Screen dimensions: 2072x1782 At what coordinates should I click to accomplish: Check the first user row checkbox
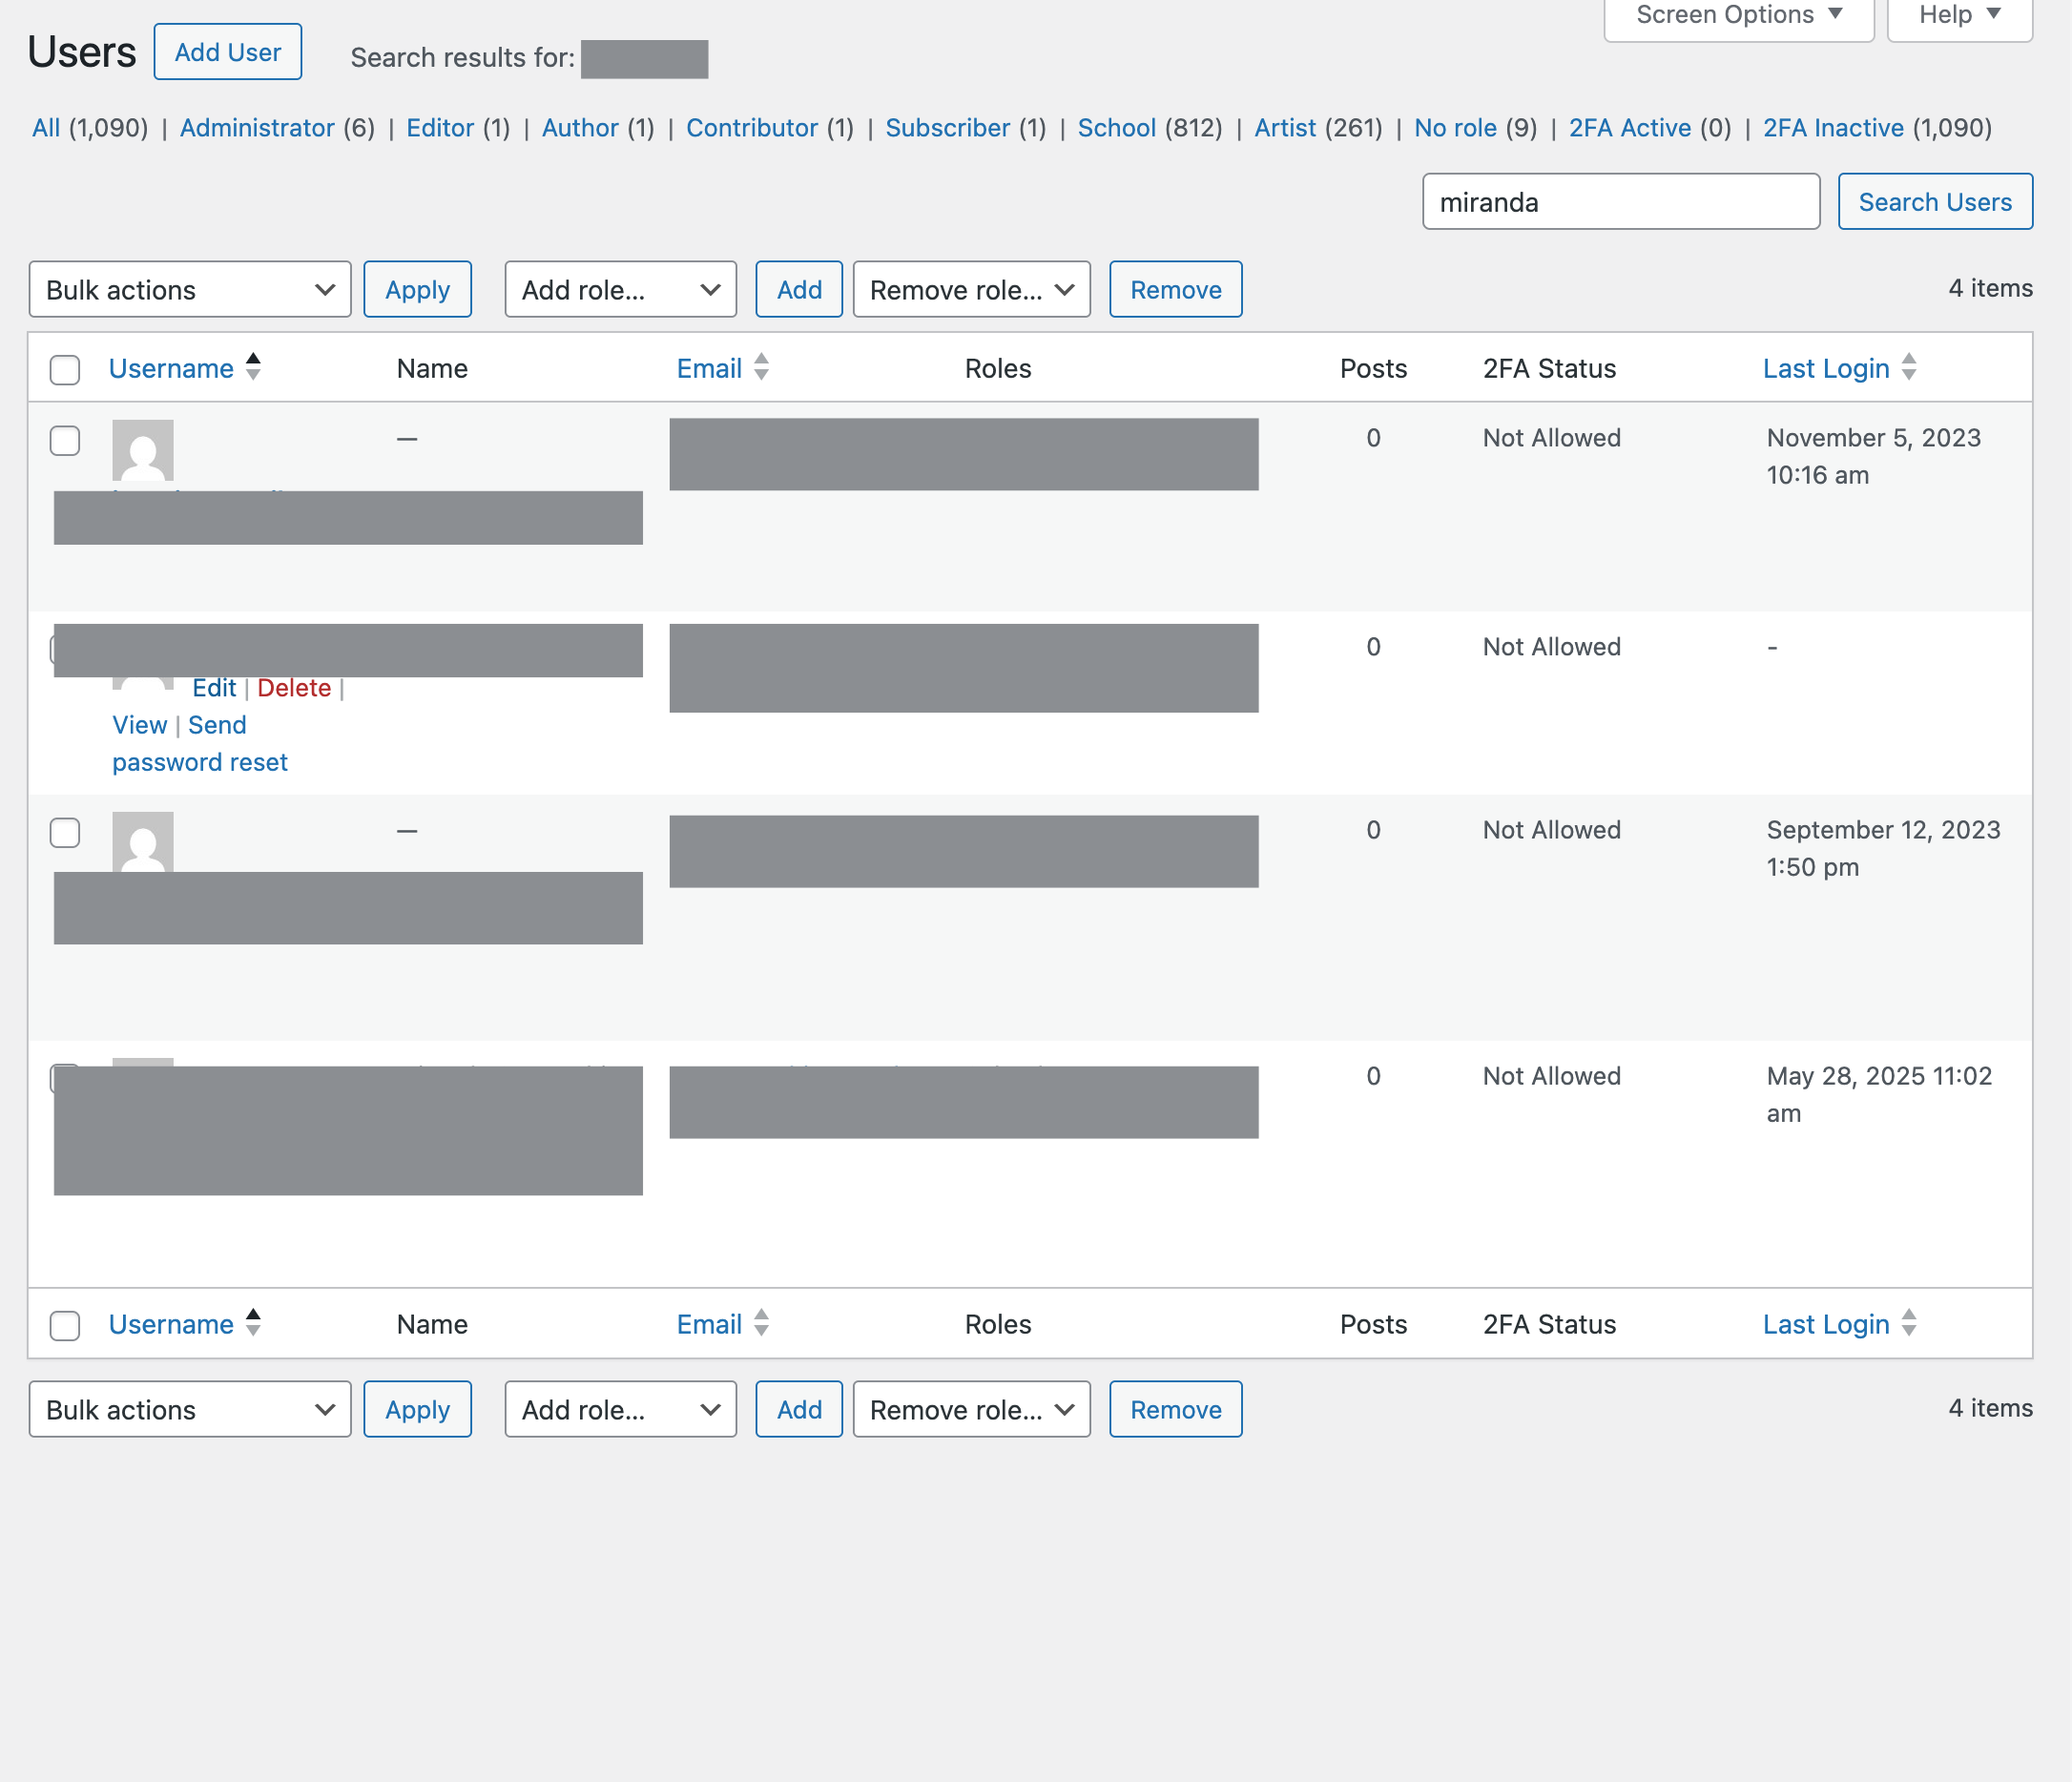65,440
